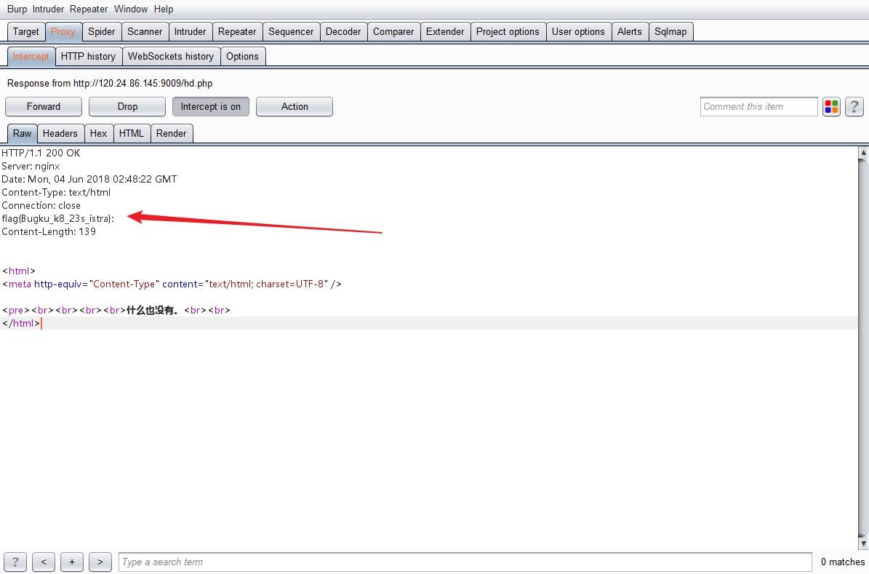Go to Project options tab
The height and width of the screenshot is (574, 869).
coord(508,31)
